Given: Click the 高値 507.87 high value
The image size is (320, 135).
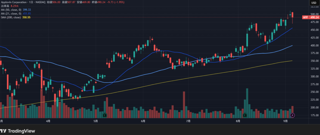Looking at the screenshot, I should tap(68, 2).
